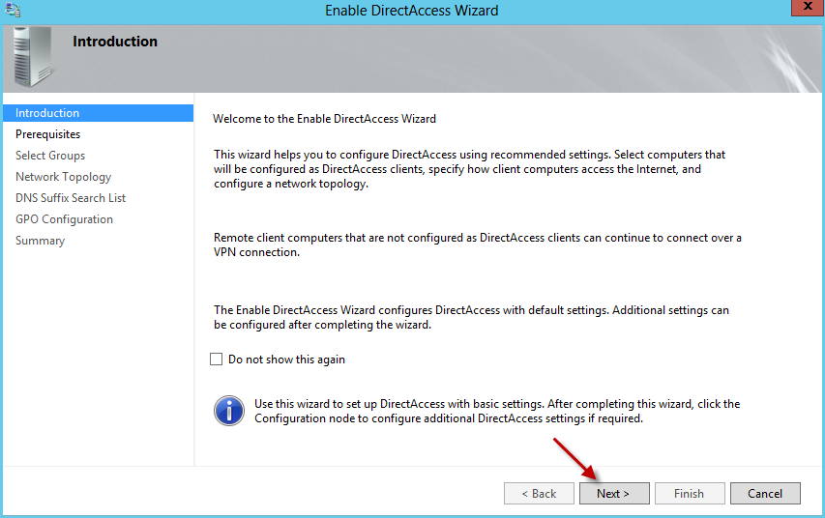The width and height of the screenshot is (825, 518).
Task: Click the blue information icon
Action: (229, 411)
